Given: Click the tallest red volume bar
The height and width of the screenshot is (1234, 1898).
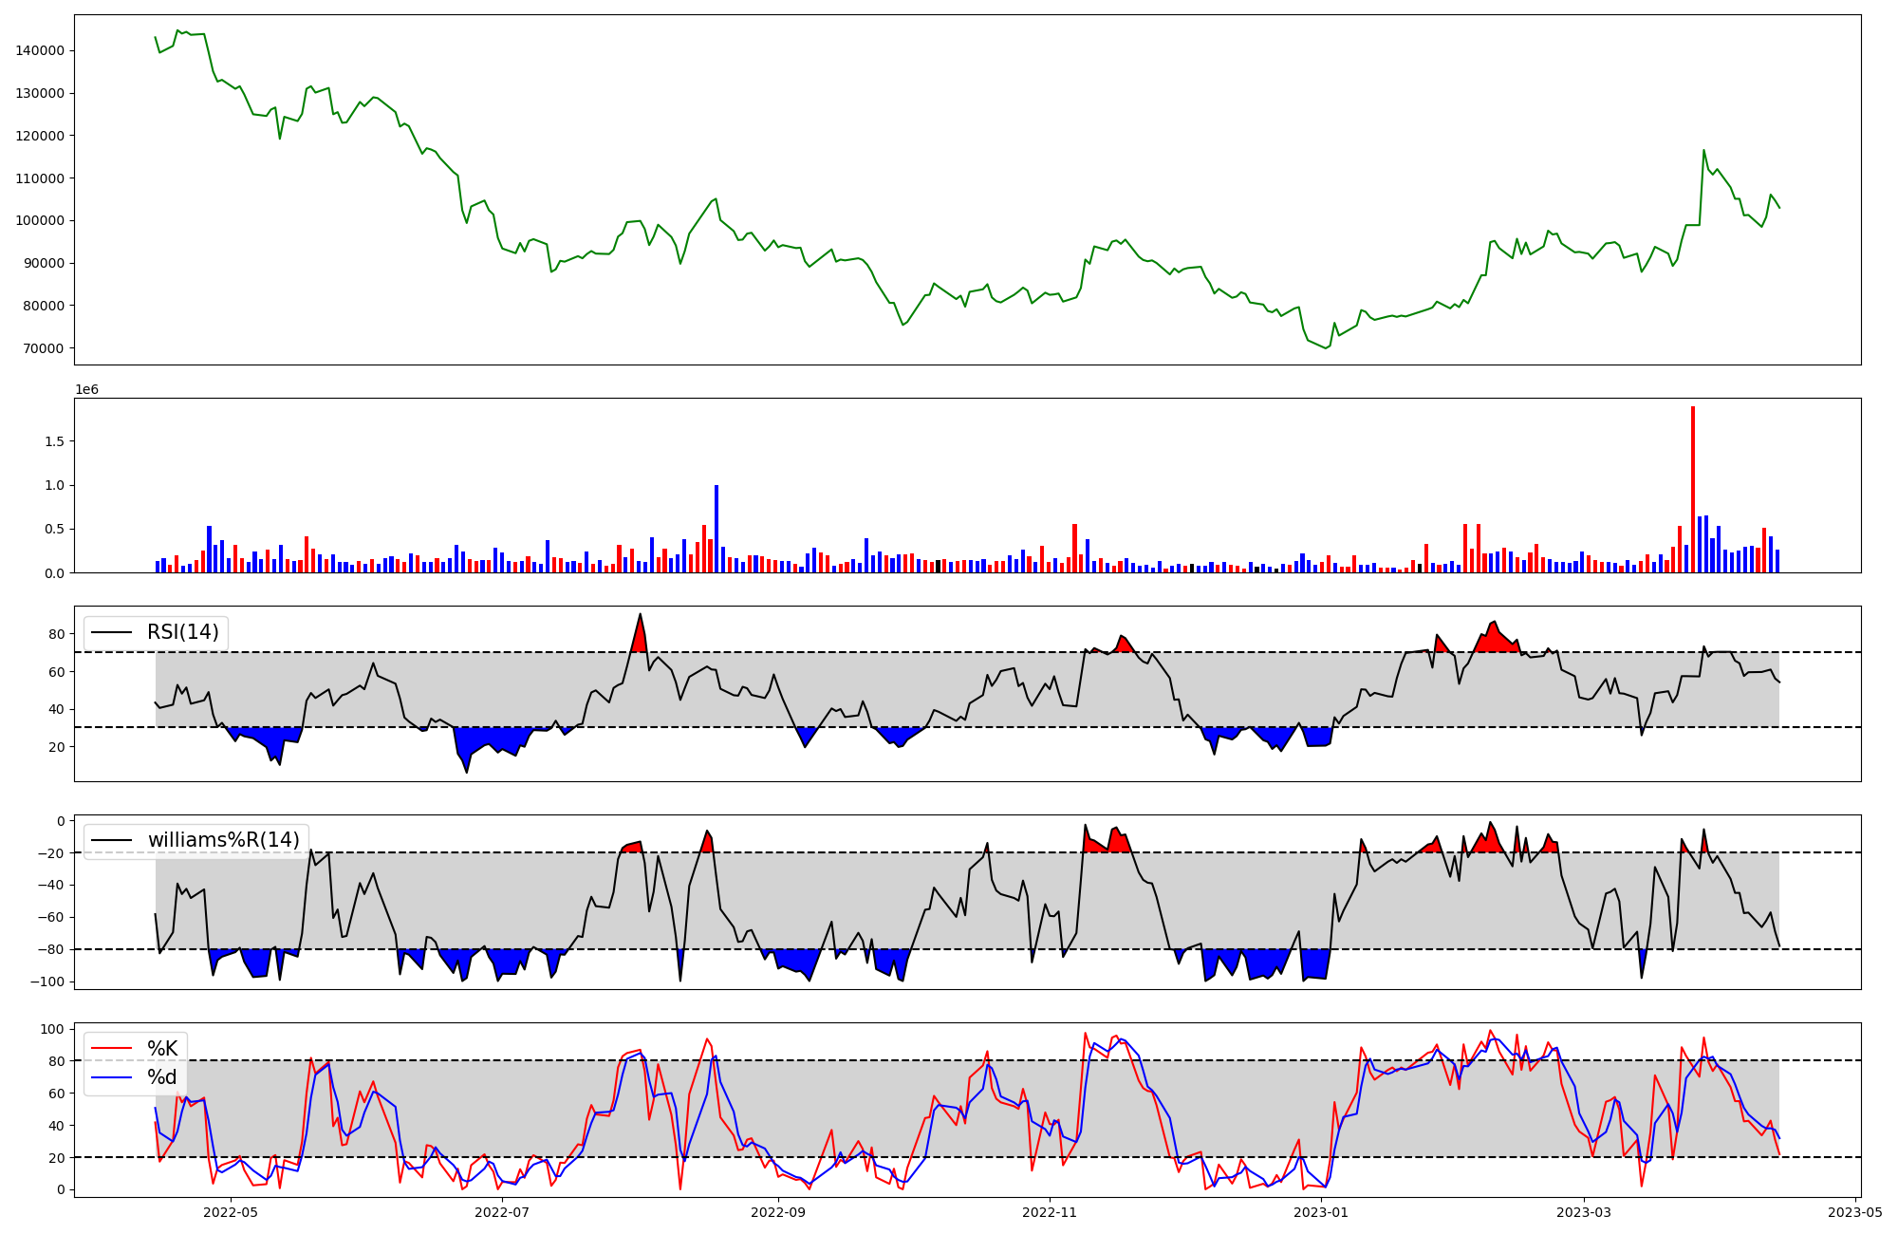Looking at the screenshot, I should (x=1692, y=489).
